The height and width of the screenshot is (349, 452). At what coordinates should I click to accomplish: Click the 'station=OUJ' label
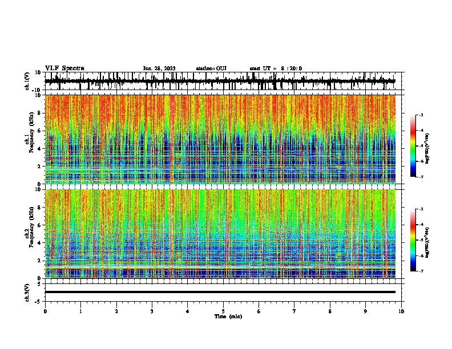tap(211, 68)
